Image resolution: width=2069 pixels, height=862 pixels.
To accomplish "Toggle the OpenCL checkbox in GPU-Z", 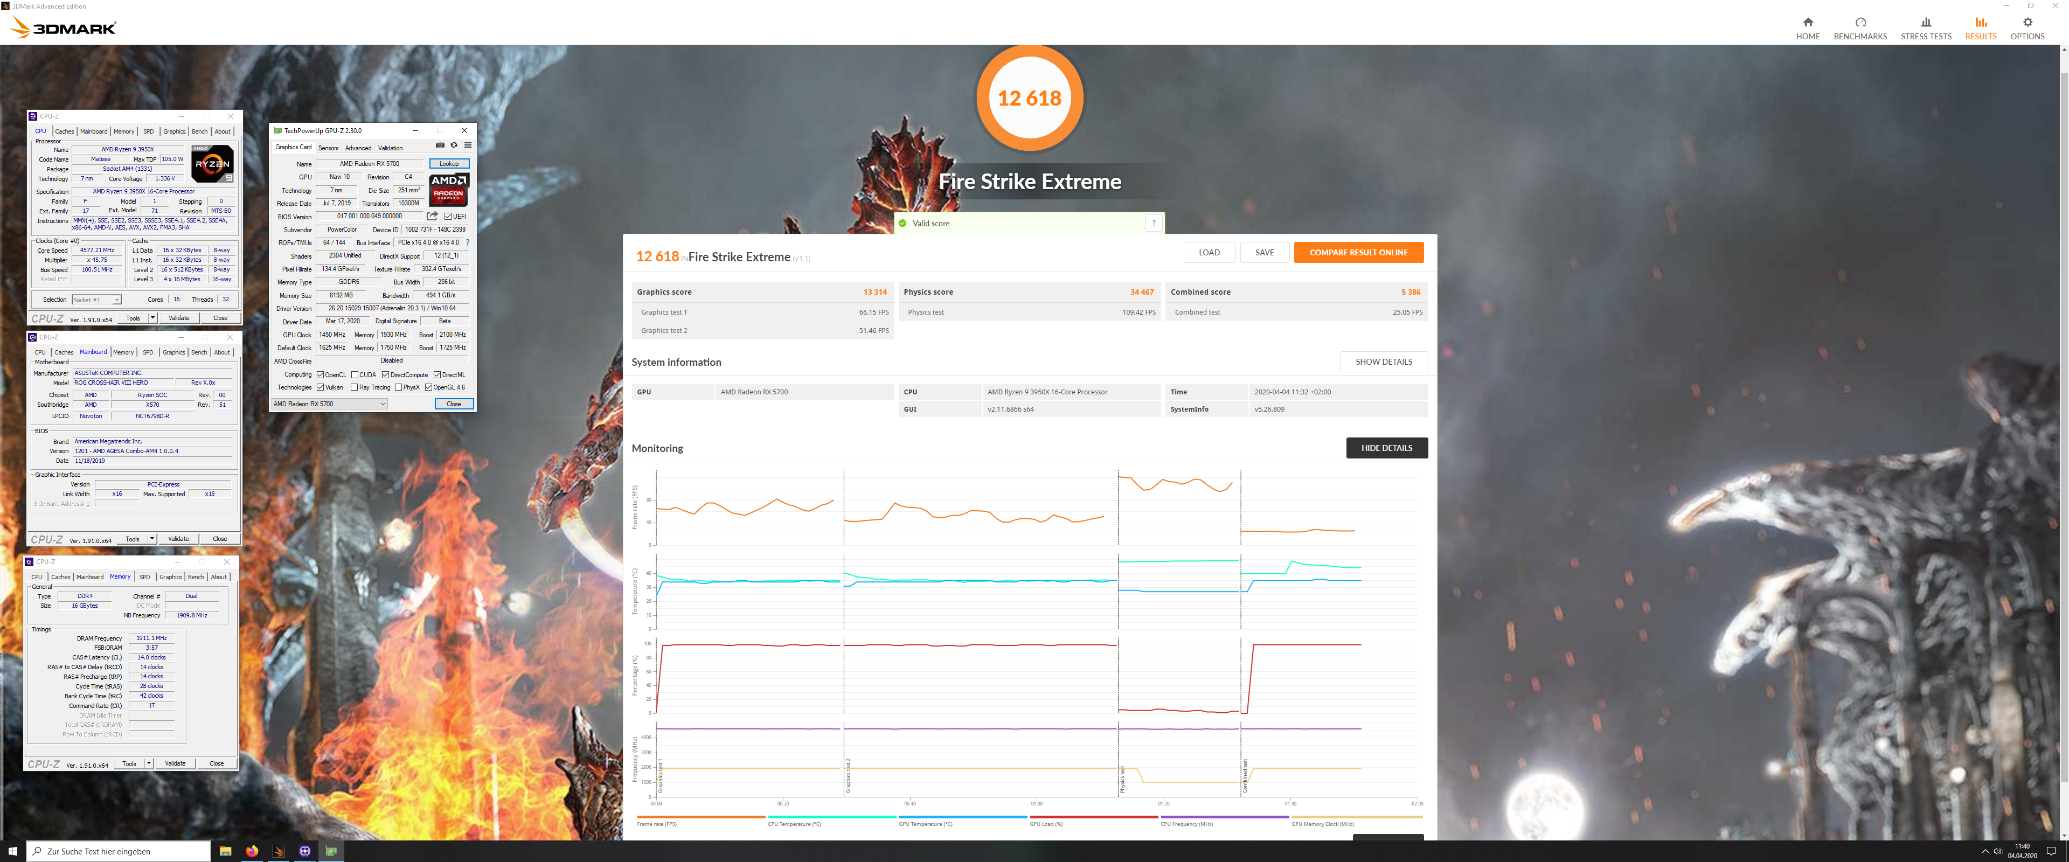I will [321, 374].
